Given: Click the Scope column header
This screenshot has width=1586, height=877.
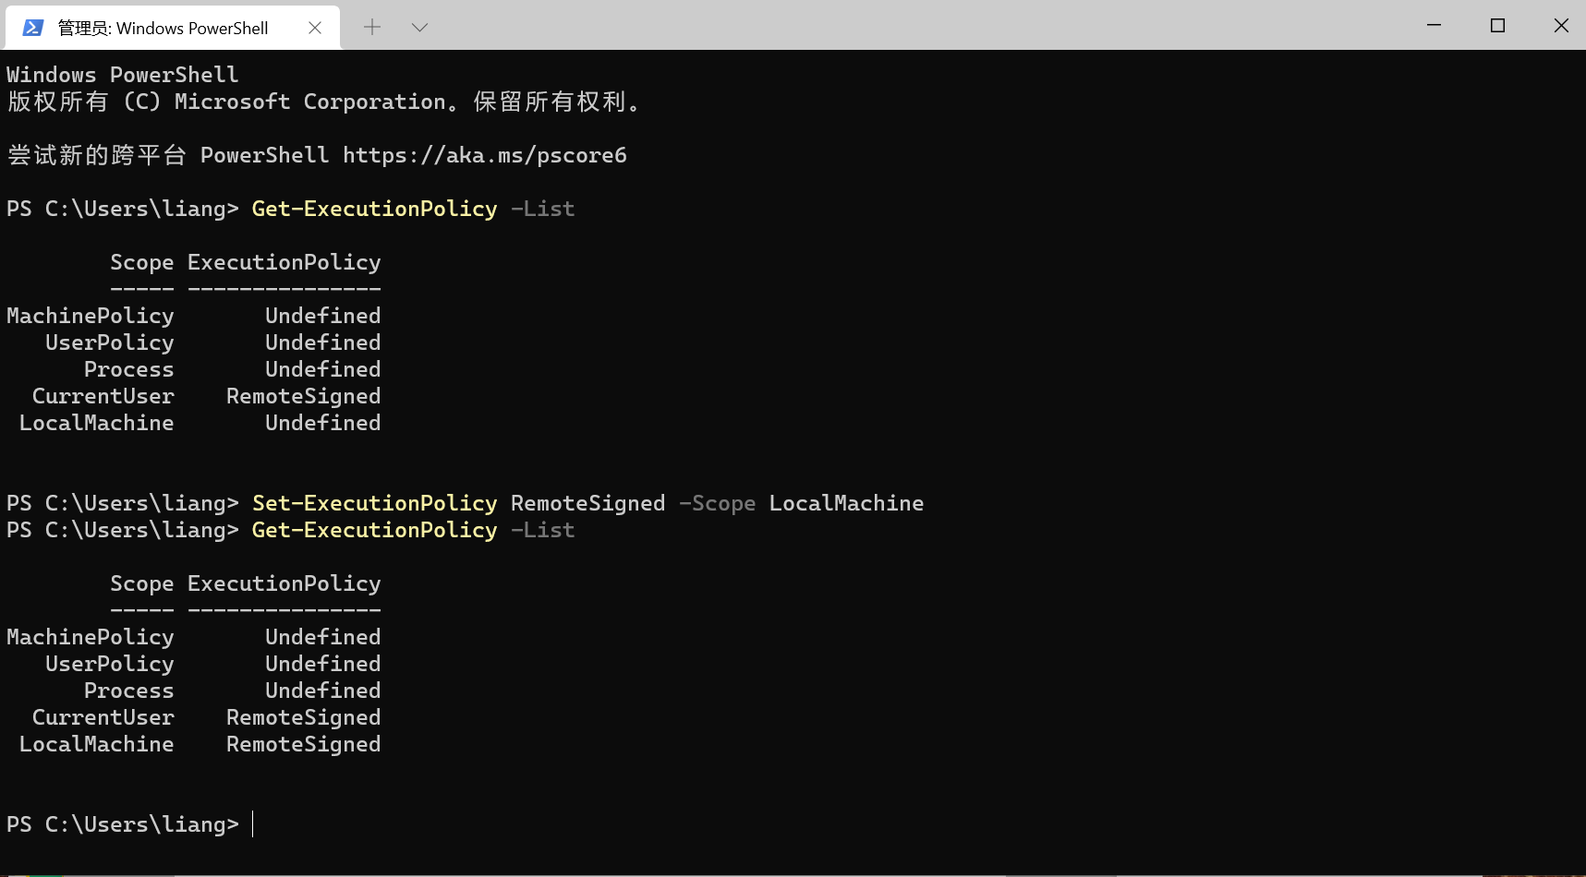Looking at the screenshot, I should [x=141, y=261].
